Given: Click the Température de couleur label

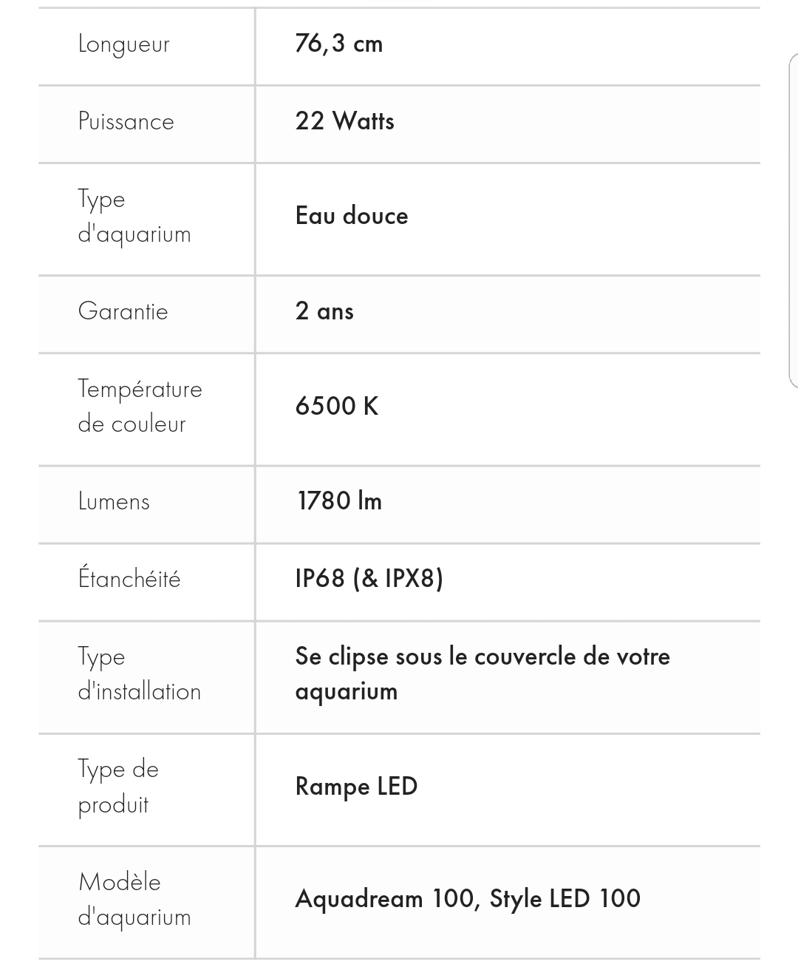Looking at the screenshot, I should (140, 407).
